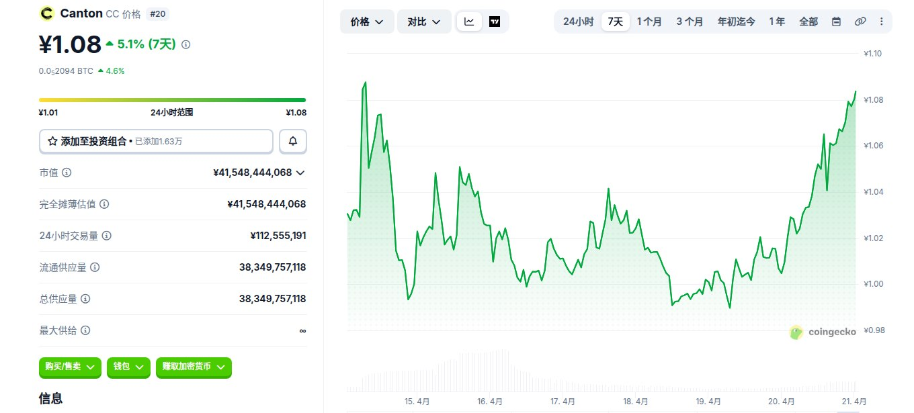Image resolution: width=914 pixels, height=413 pixels.
Task: Open the info tooltip for 最大供给
Action: (85, 330)
